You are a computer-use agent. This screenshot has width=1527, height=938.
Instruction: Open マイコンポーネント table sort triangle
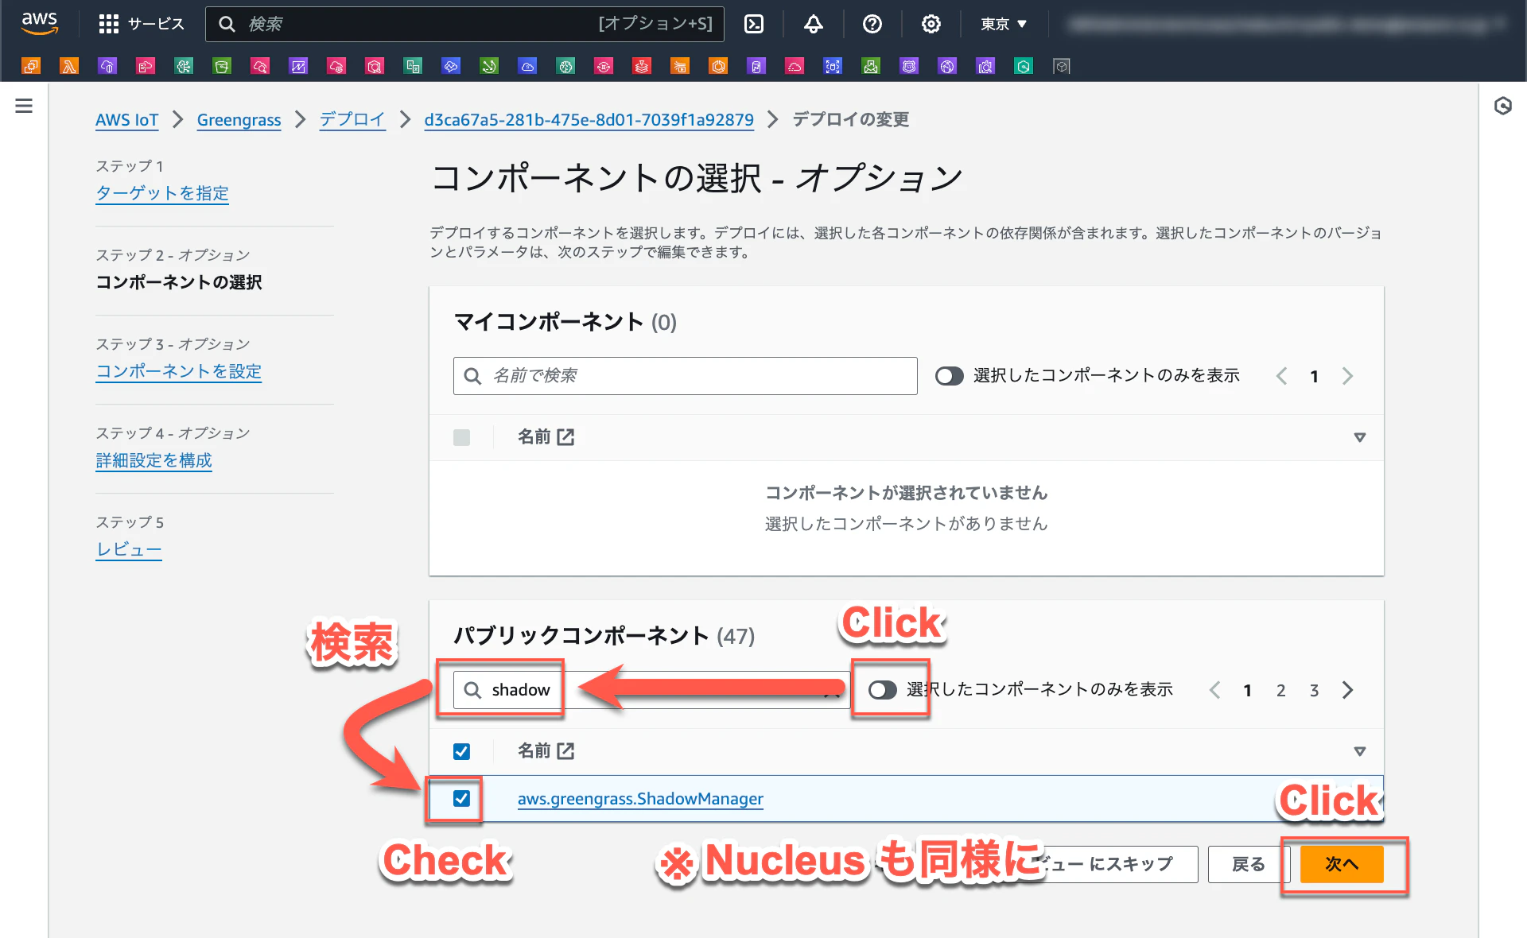[1360, 437]
